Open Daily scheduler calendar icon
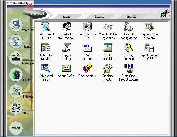The height and width of the screenshot is (137, 177). tap(108, 48)
